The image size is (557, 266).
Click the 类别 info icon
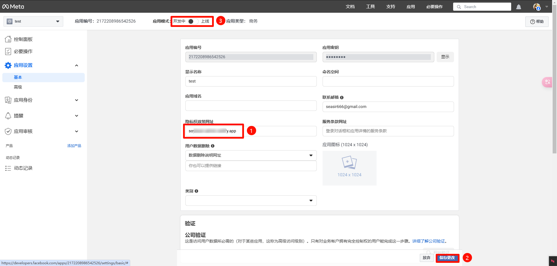click(x=196, y=191)
